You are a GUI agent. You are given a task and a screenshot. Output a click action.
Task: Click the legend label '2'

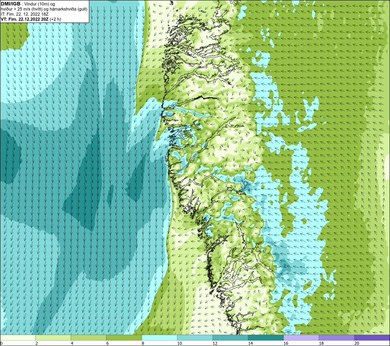click(x=37, y=343)
